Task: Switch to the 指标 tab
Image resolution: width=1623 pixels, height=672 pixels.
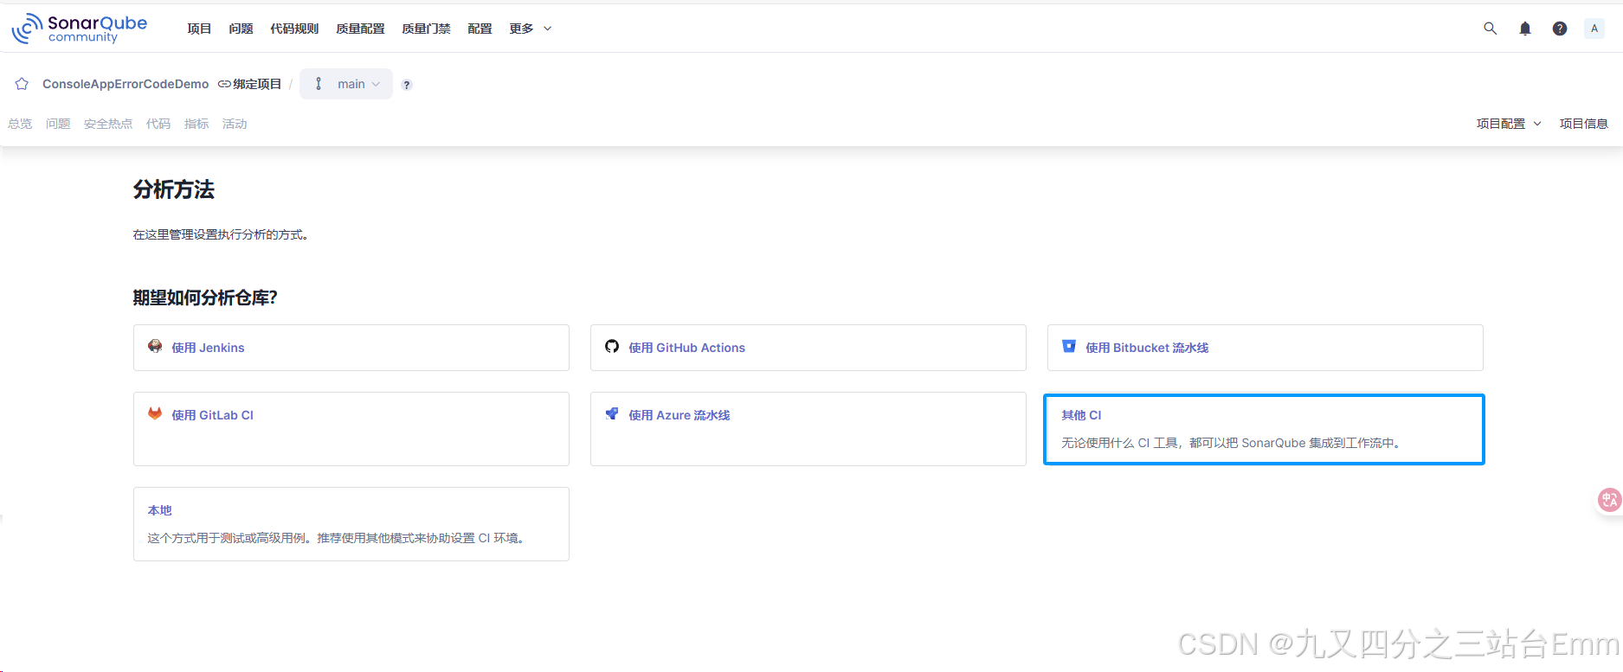Action: coord(196,124)
